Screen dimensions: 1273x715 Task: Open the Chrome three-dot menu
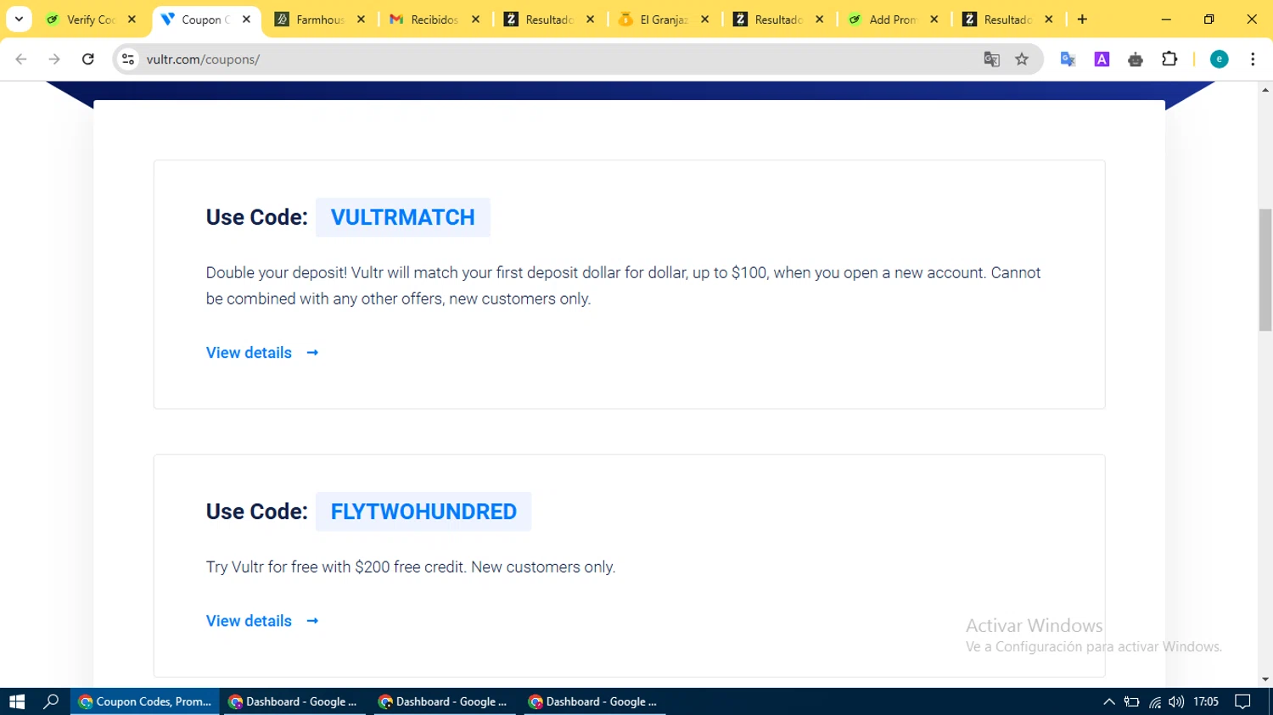click(x=1253, y=59)
